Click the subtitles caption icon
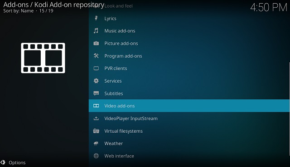Screen dimensions: 290x167 pos(96,93)
